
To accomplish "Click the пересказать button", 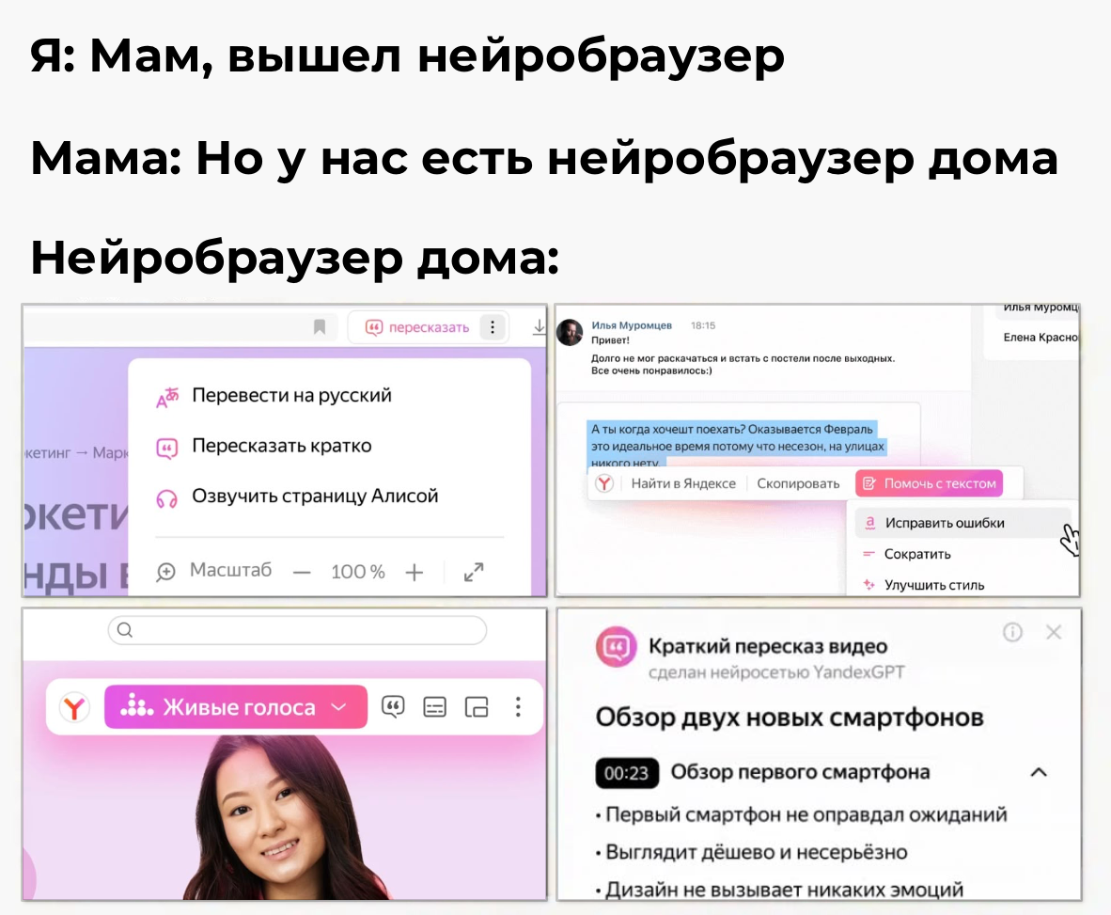I will tap(417, 327).
